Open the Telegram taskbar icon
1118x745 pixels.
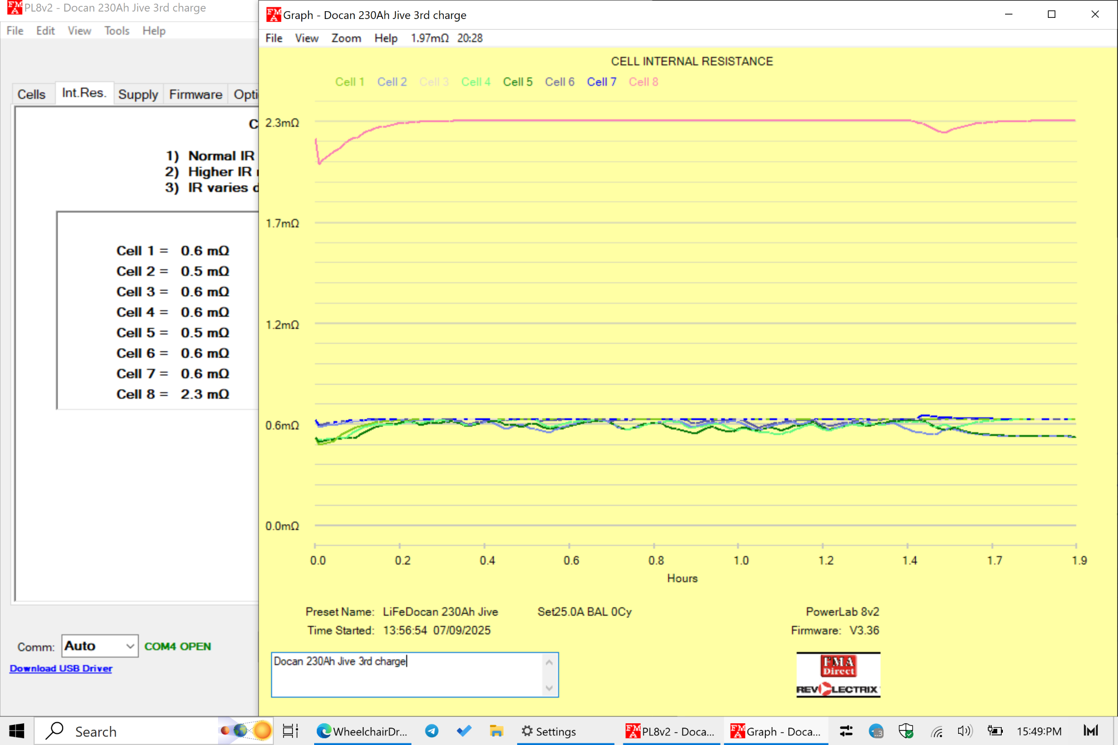[x=432, y=731]
